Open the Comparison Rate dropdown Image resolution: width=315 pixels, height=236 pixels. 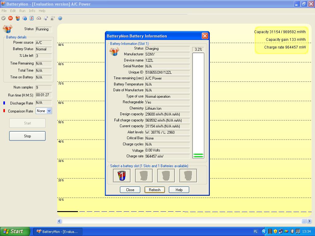[49, 111]
